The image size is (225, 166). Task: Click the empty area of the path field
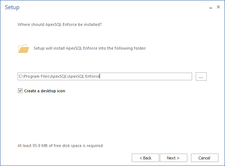pos(146,76)
